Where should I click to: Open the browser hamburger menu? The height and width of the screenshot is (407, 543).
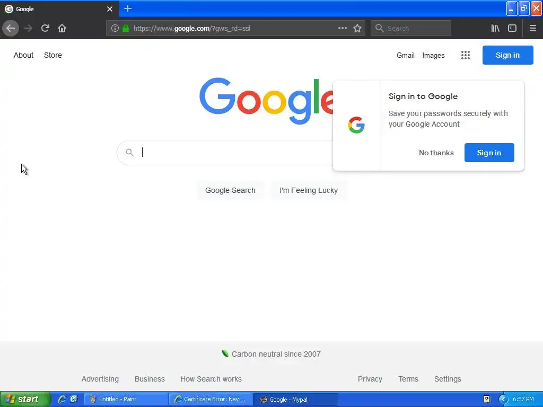[532, 29]
